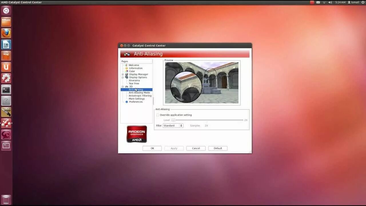Select the Display Manager page
The height and width of the screenshot is (206, 366).
pyautogui.click(x=139, y=74)
